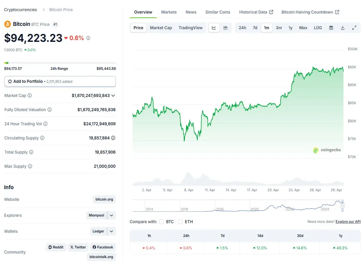Screen dimensions: 361x262
Task: Click the #1 rank badge
Action: point(55,24)
